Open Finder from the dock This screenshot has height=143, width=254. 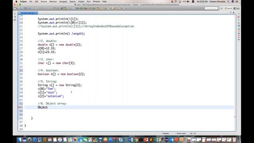click(19, 139)
